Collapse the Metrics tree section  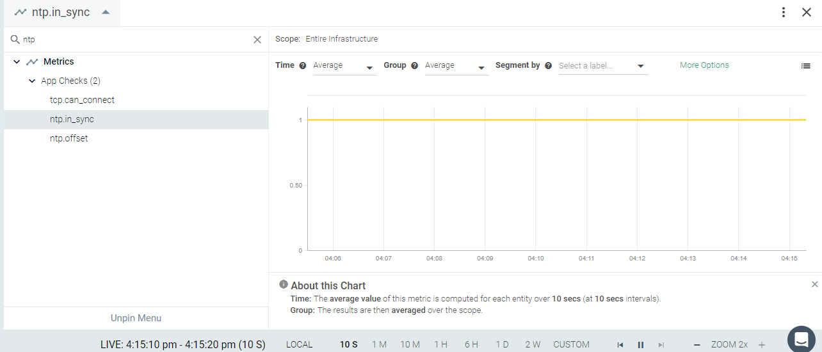17,62
